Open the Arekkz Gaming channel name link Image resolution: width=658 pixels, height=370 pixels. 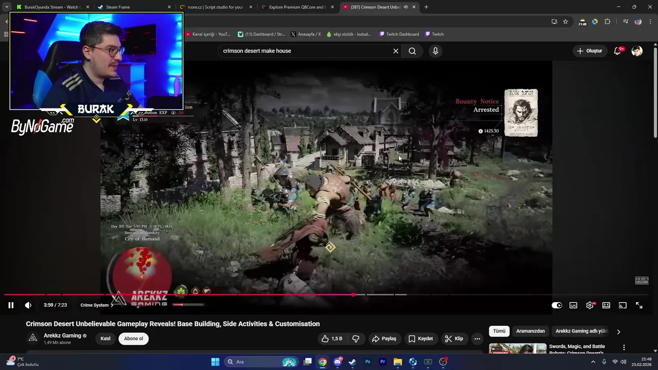click(62, 336)
